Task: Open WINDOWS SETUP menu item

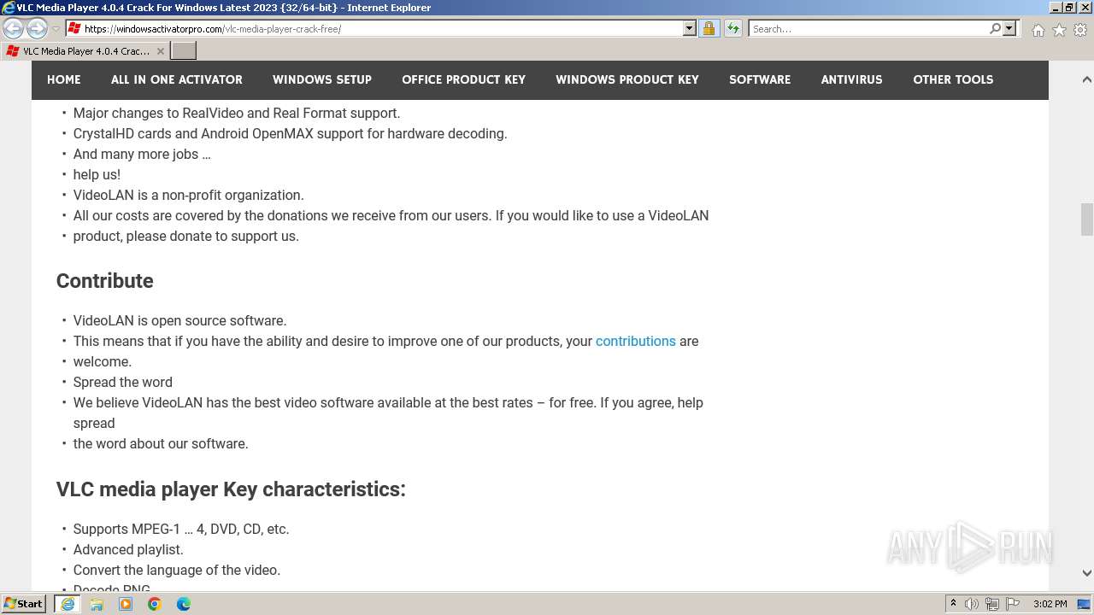Action: pyautogui.click(x=322, y=79)
